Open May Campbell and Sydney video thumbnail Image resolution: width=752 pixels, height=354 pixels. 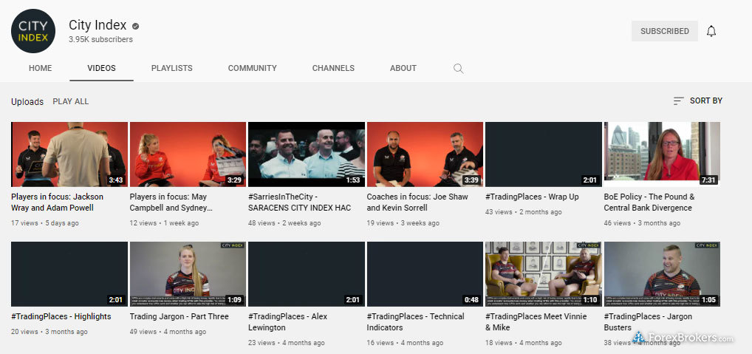pyautogui.click(x=188, y=154)
